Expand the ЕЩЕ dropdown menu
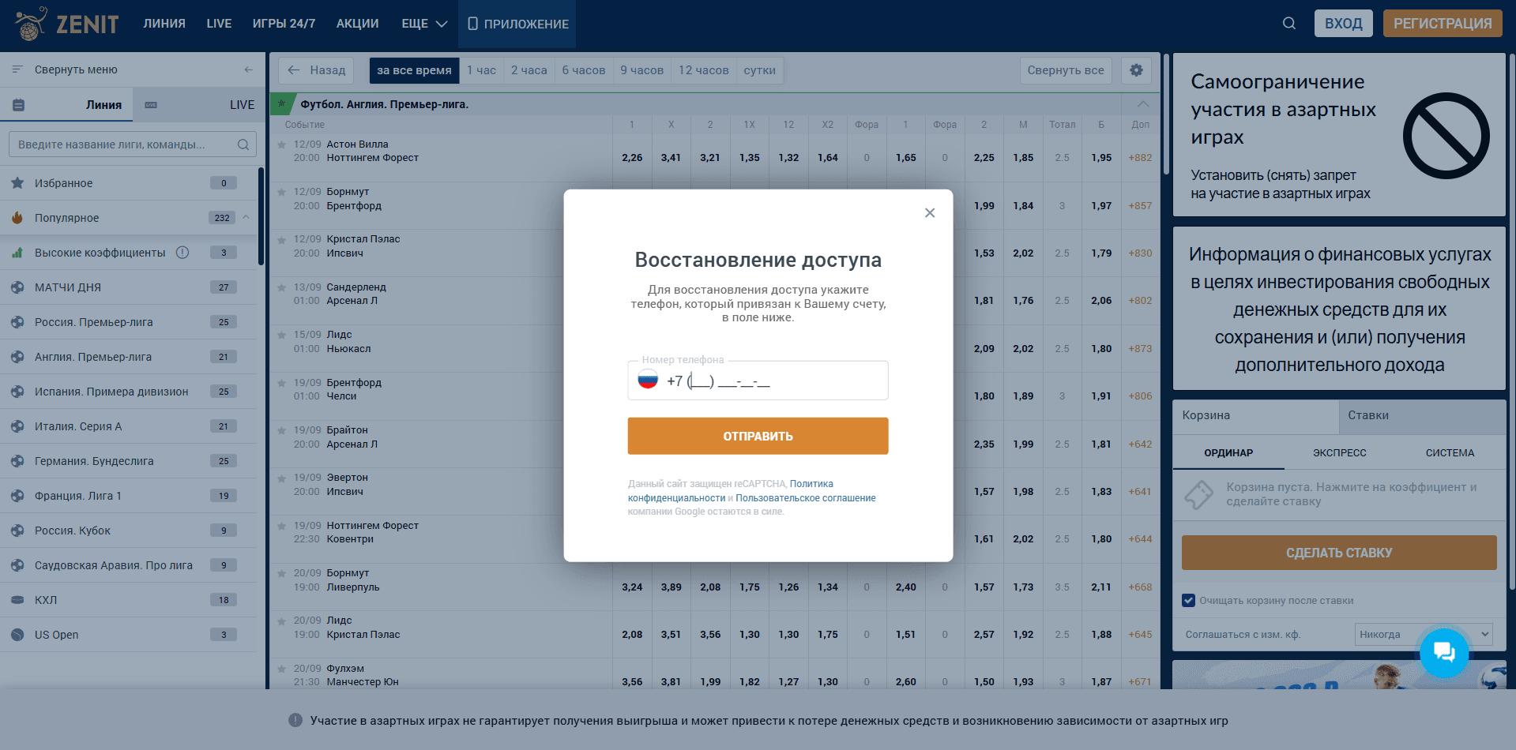Screen dimensions: 1516x750 (x=424, y=24)
